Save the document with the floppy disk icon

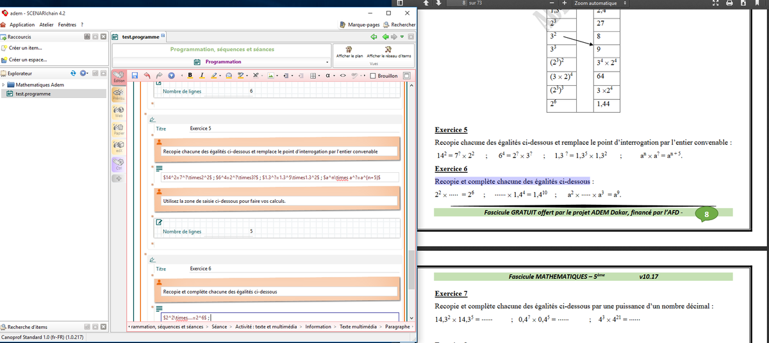tap(135, 76)
